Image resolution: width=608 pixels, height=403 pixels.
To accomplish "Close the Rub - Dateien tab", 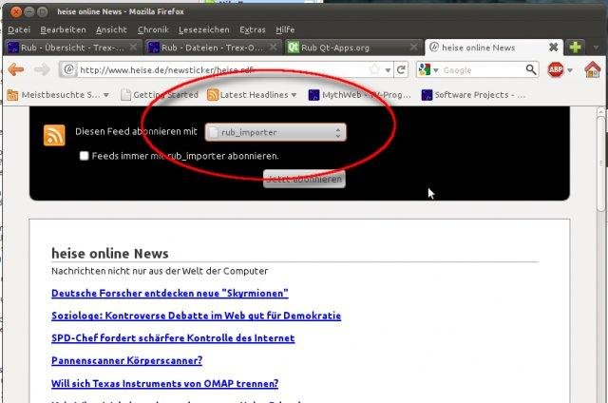I will coord(274,48).
